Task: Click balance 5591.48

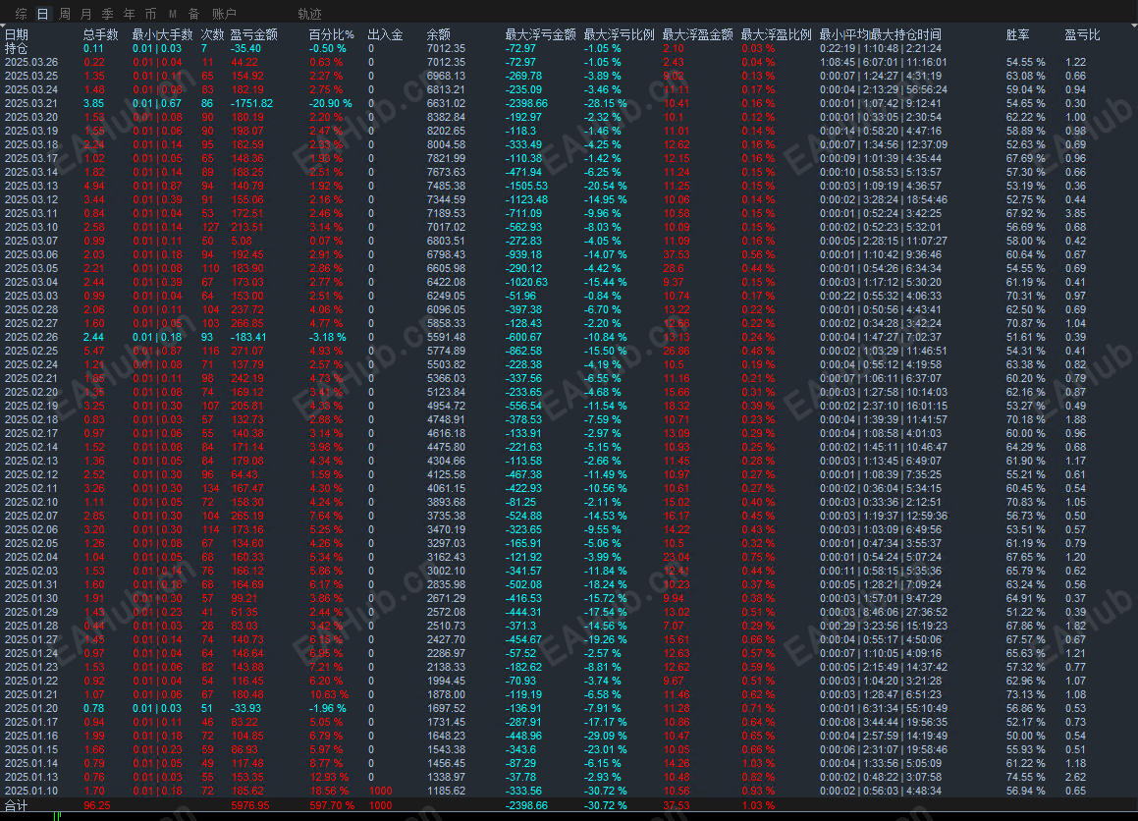Action: (446, 337)
